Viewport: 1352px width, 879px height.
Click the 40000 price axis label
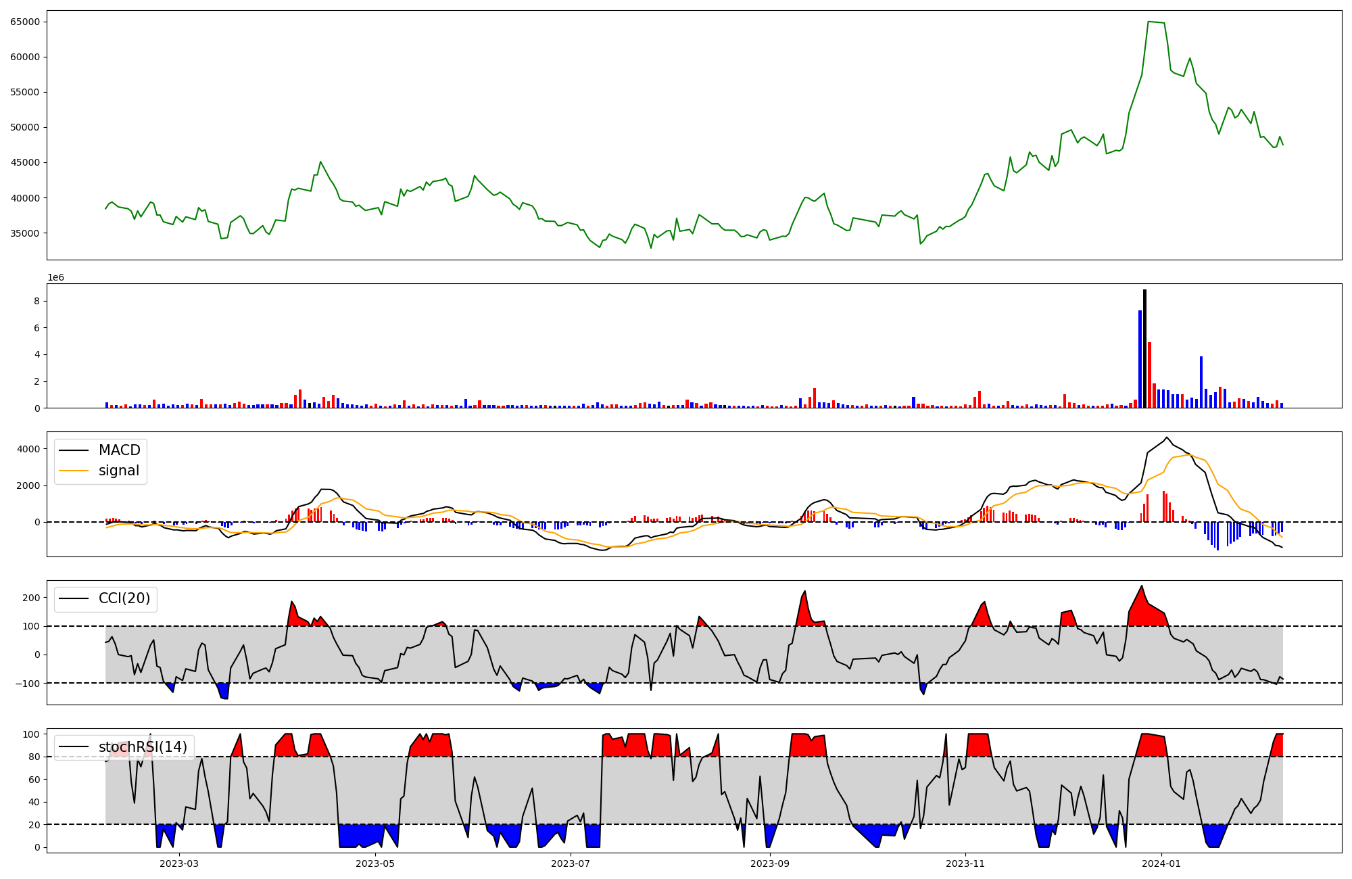(x=25, y=198)
